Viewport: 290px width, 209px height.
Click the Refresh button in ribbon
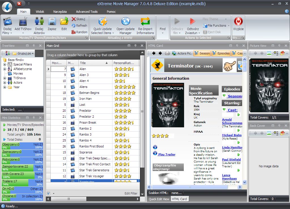coord(79,25)
